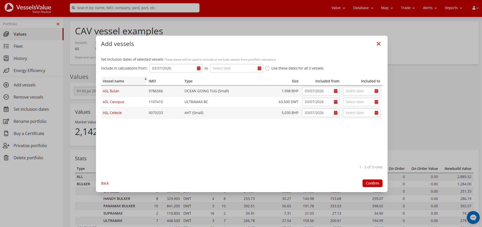This screenshot has width=482, height=227.
Task: Click the Fleet list icon
Action: (x=6, y=46)
